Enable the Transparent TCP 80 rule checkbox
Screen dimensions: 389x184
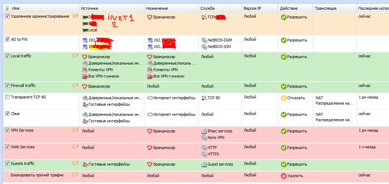pyautogui.click(x=8, y=97)
